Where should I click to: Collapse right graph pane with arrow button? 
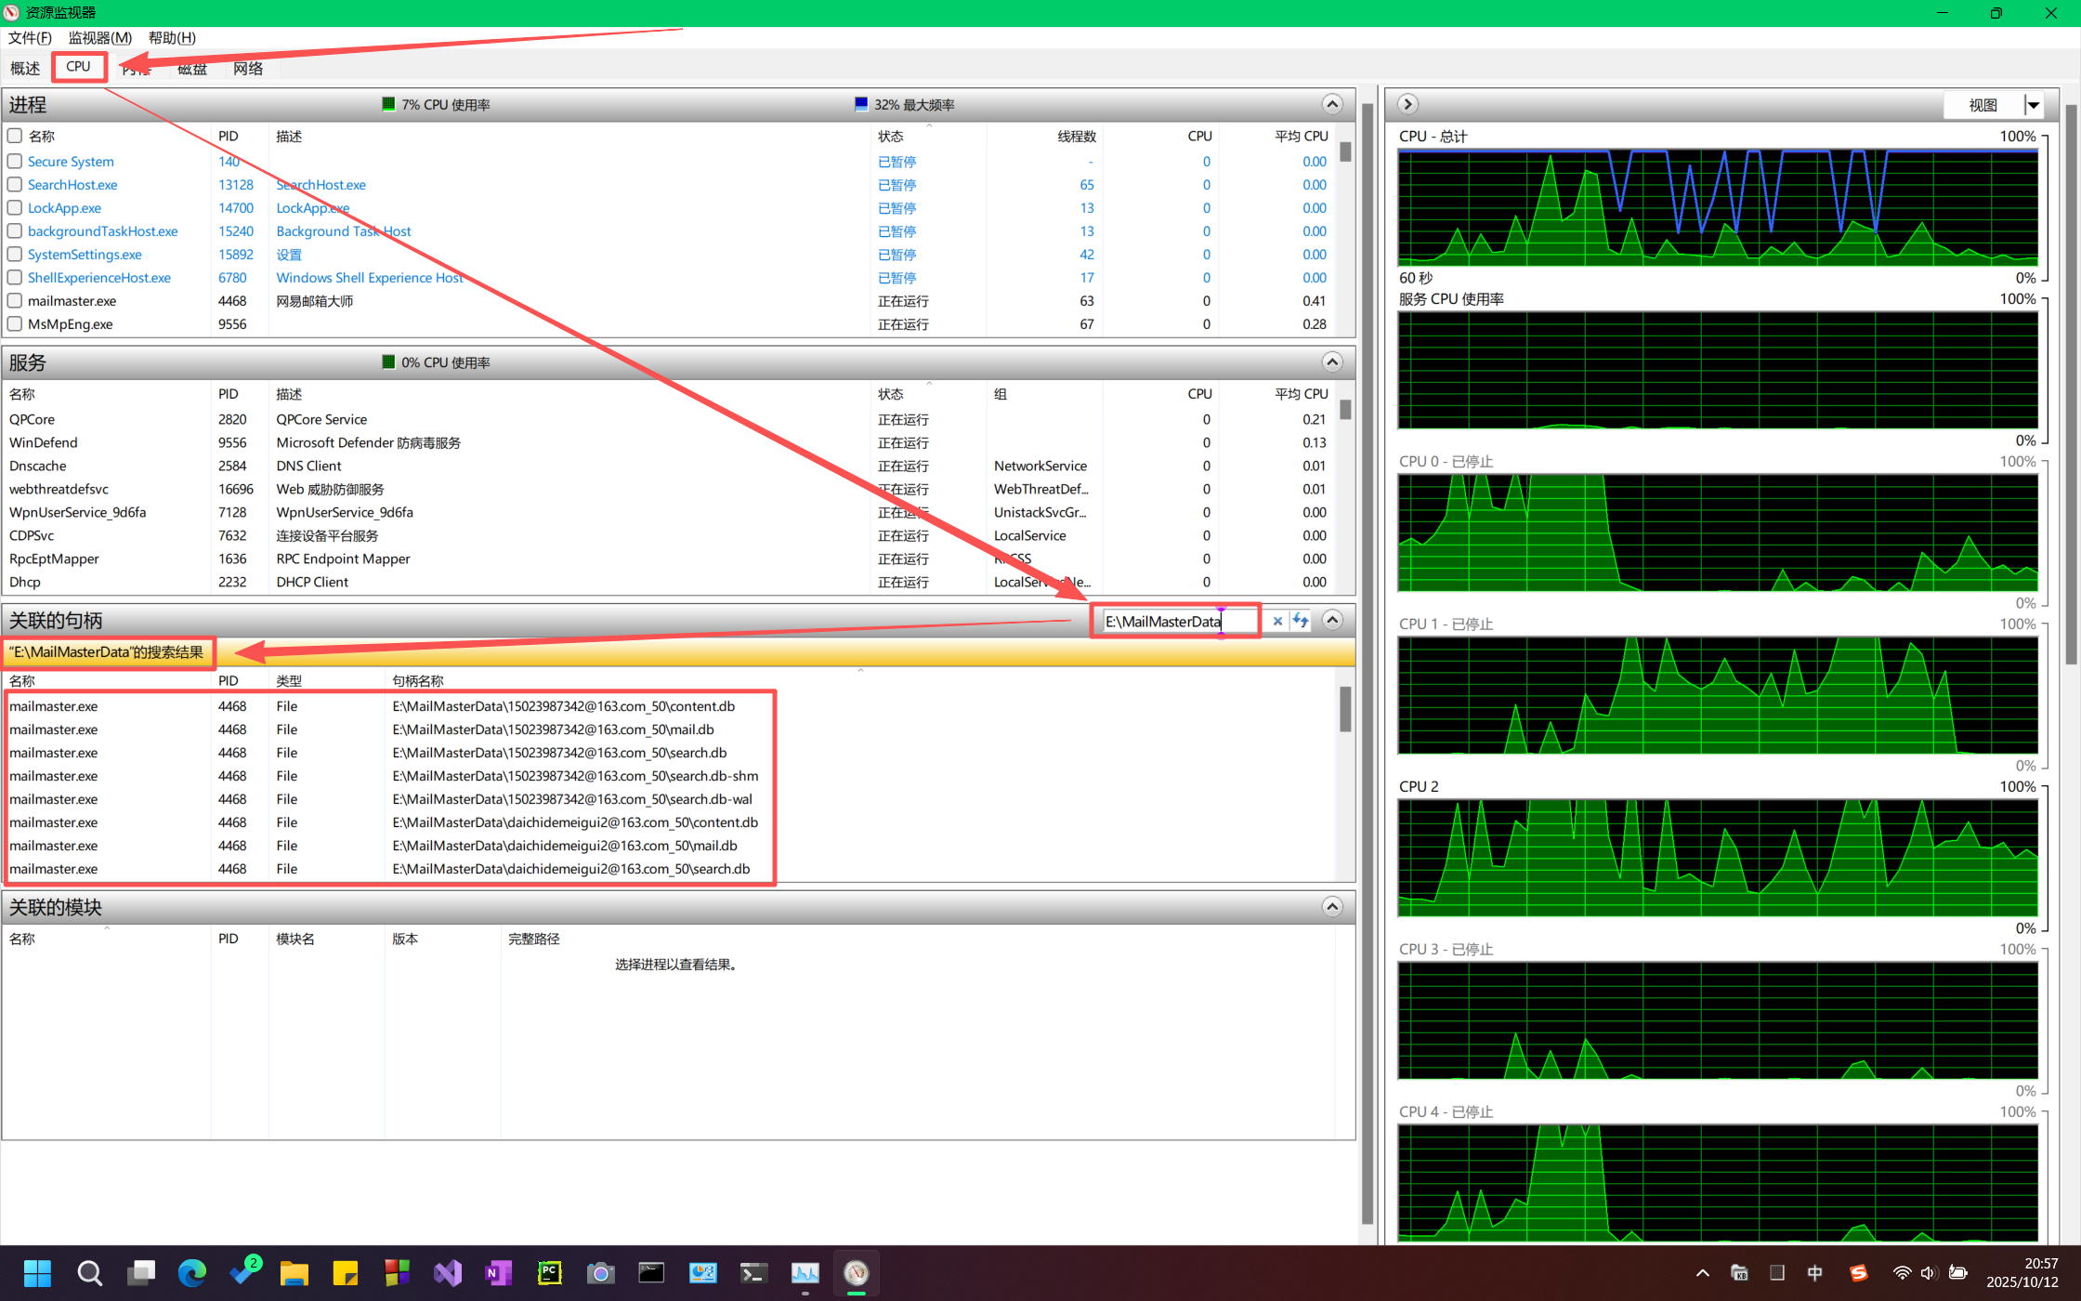(x=1407, y=104)
